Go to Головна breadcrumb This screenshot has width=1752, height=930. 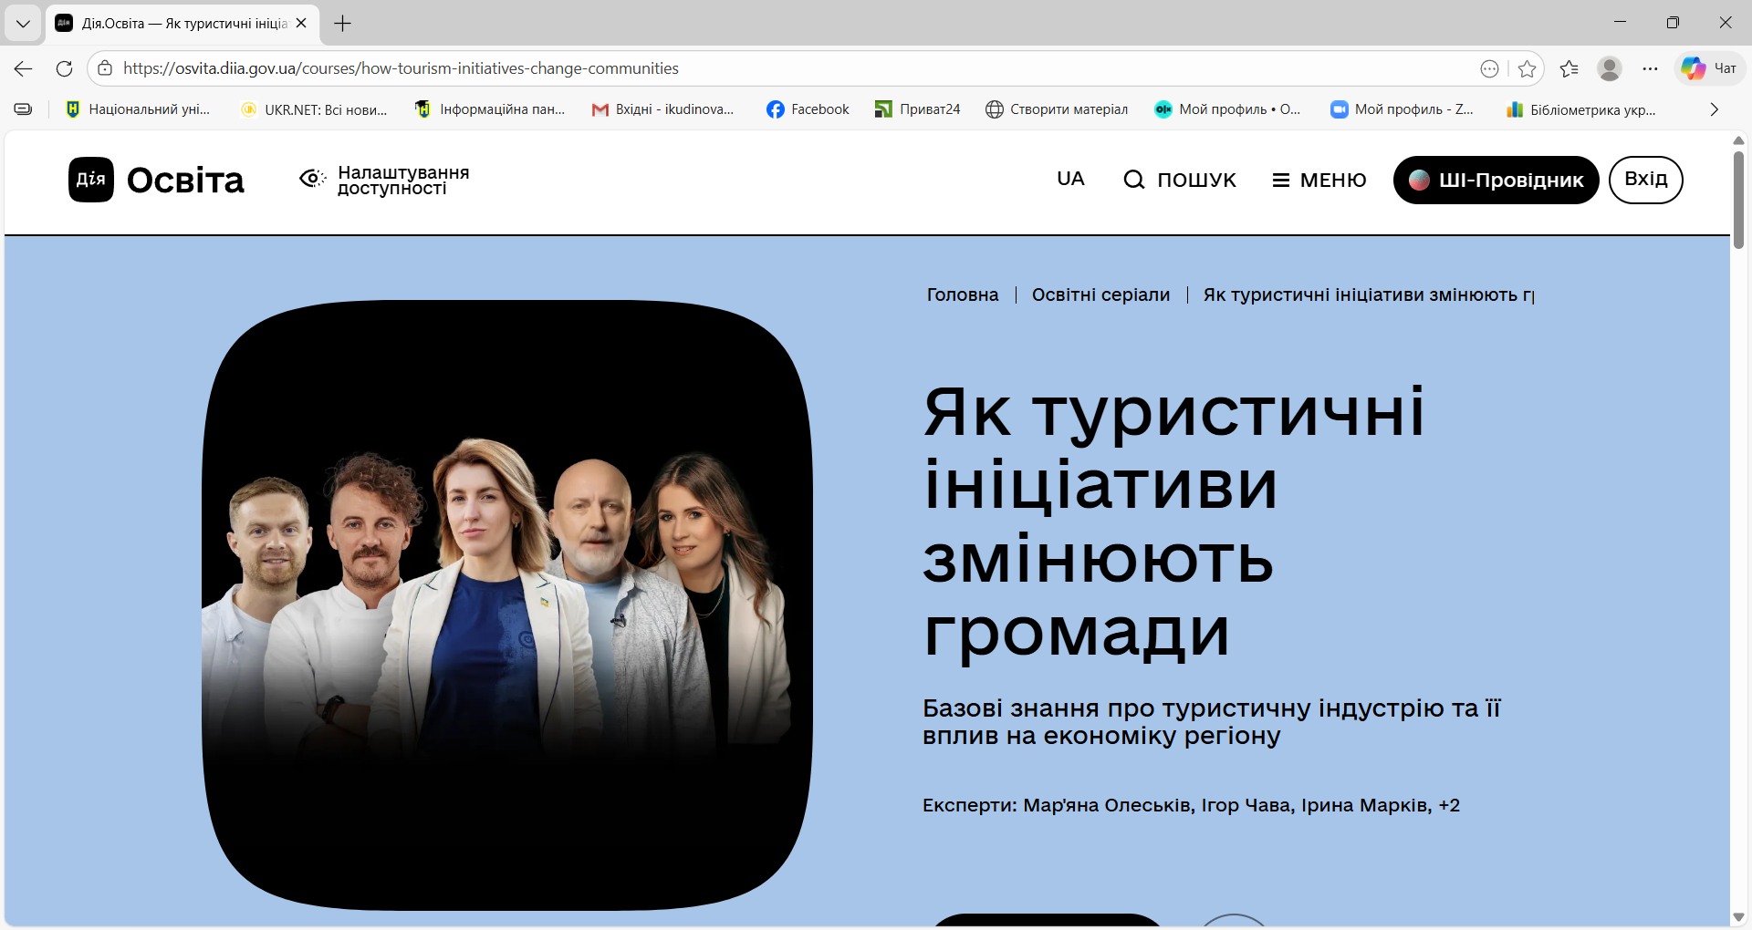[963, 294]
